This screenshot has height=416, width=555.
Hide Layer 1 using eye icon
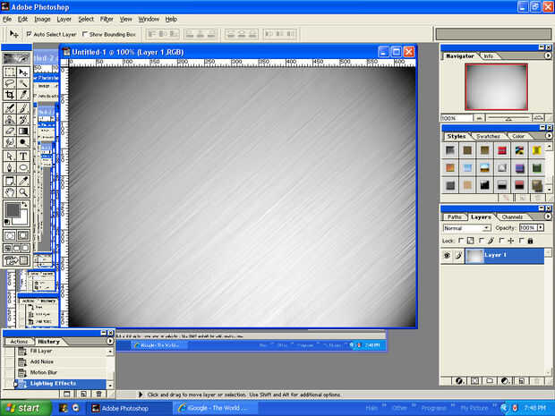[447, 255]
